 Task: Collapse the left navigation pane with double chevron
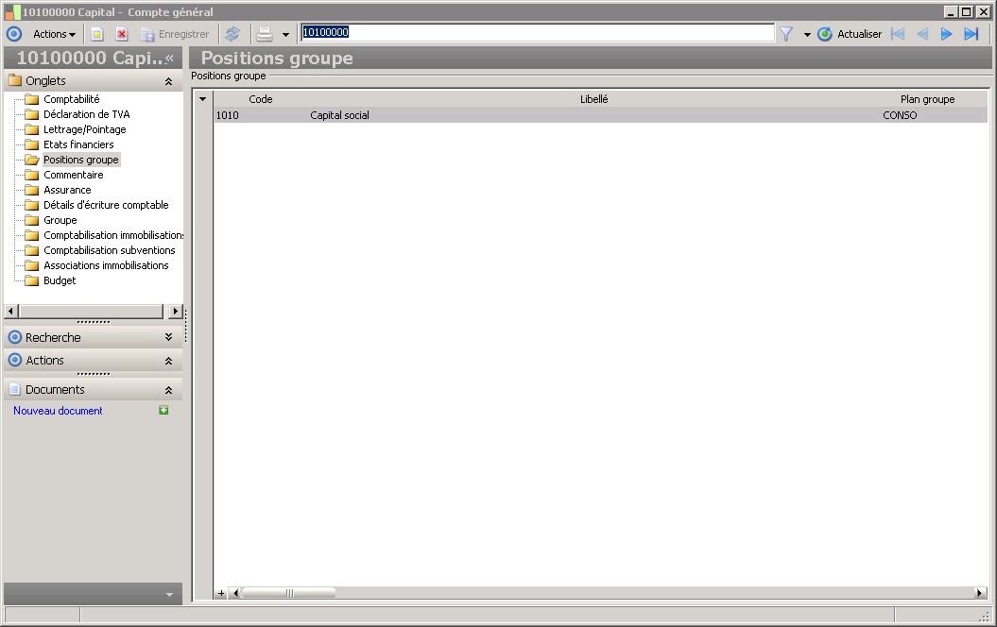[x=169, y=58]
